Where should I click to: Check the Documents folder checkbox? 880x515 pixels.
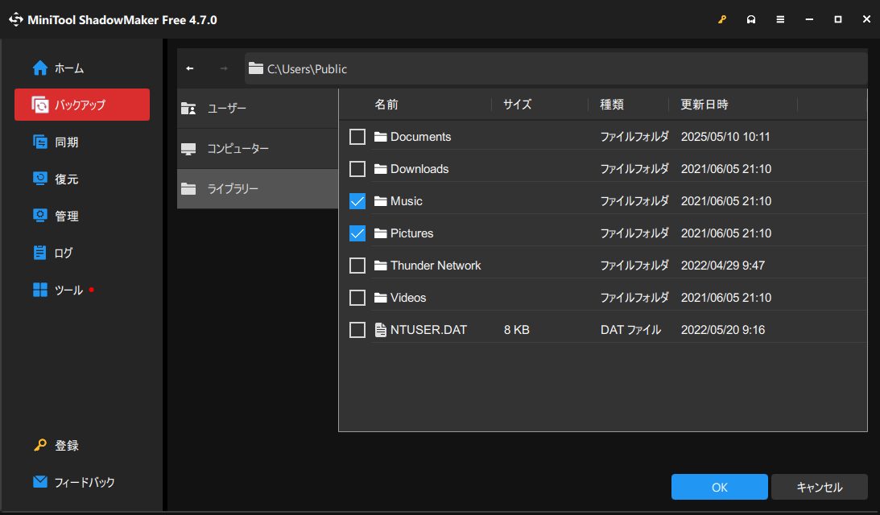pos(357,137)
